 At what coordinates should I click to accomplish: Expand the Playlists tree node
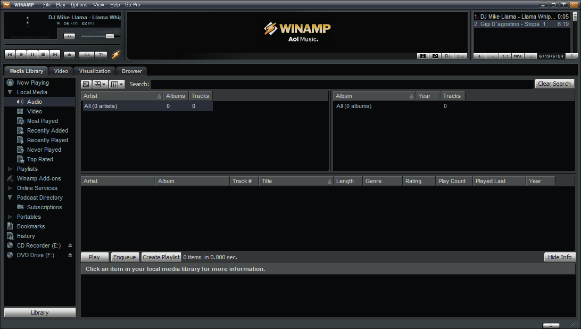coord(10,169)
